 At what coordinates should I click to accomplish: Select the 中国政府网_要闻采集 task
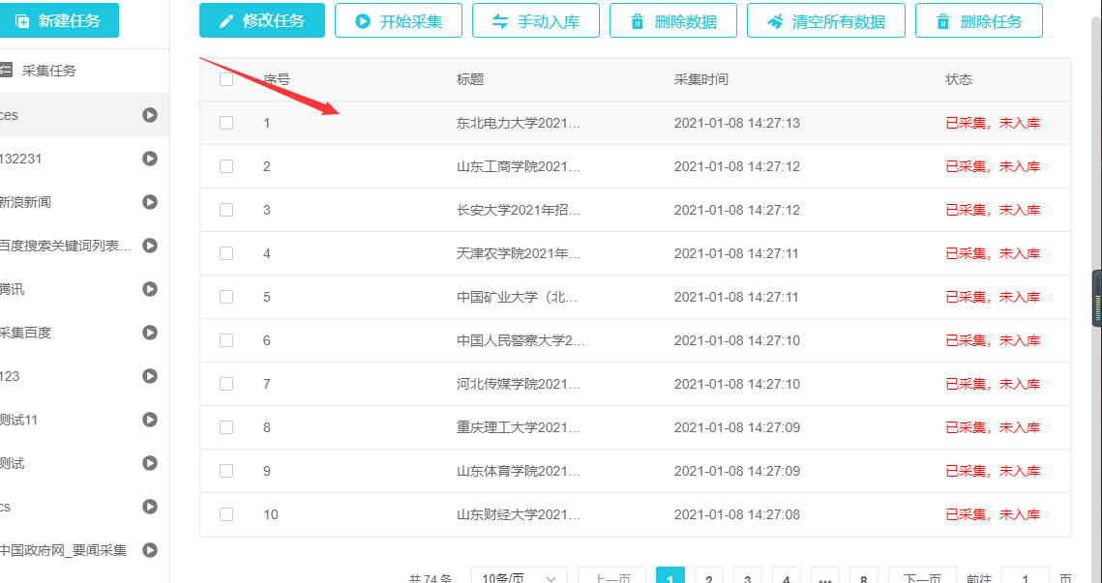pyautogui.click(x=84, y=550)
